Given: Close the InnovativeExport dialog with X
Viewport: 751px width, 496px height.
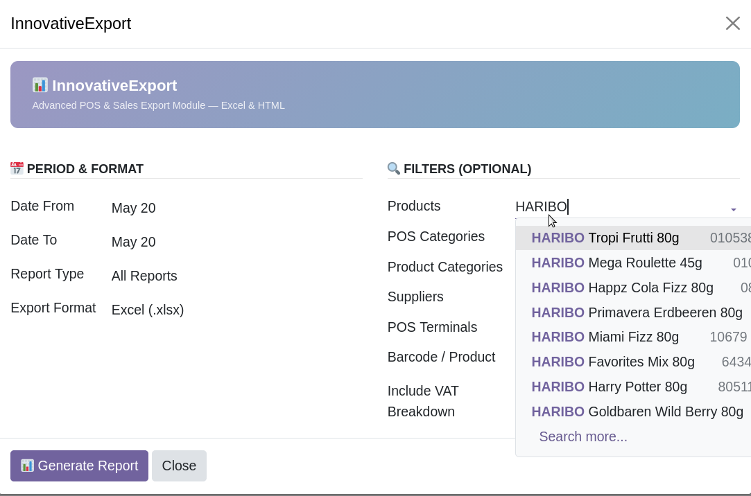Looking at the screenshot, I should point(732,24).
